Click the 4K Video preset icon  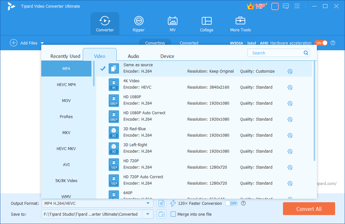(x=114, y=84)
